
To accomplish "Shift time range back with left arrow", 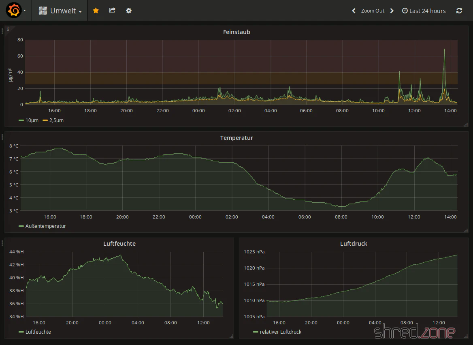I will tap(354, 11).
